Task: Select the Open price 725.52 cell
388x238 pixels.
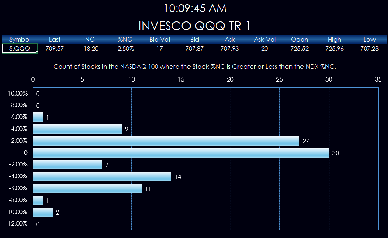Action: 300,48
